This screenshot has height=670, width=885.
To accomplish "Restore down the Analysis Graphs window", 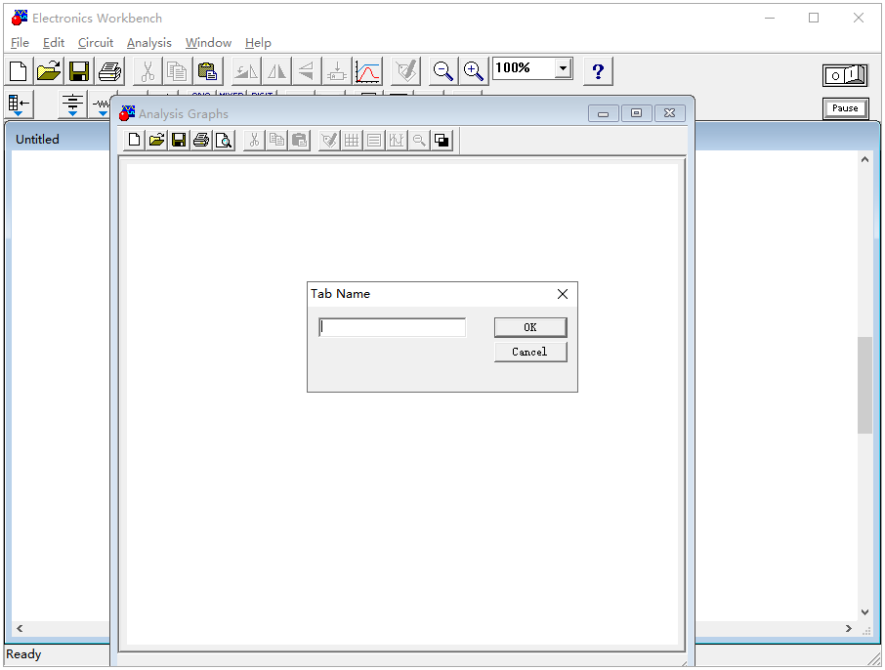I will coord(636,113).
